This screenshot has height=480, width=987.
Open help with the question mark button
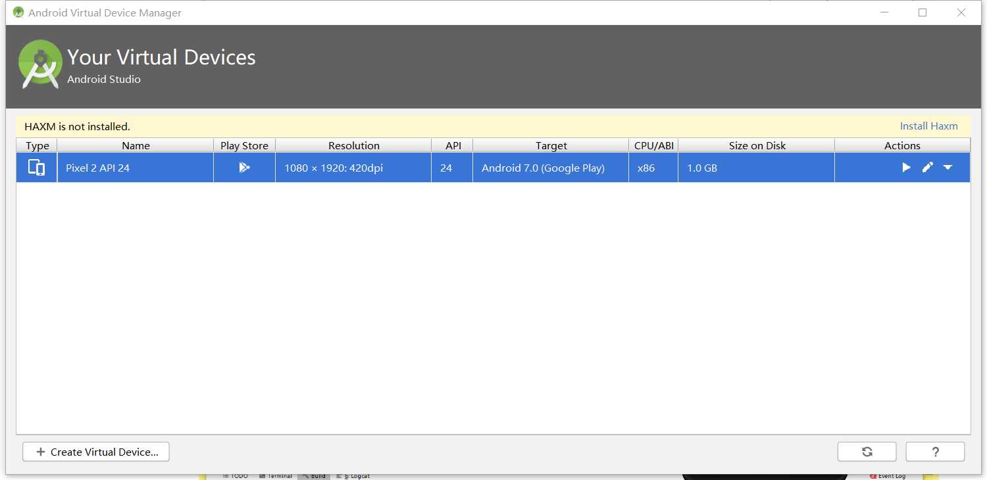click(x=935, y=452)
